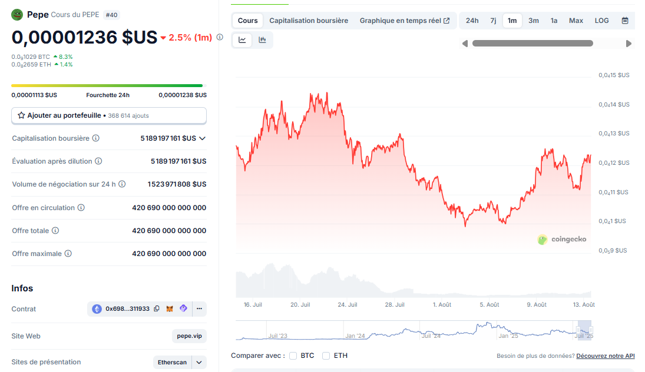This screenshot has width=645, height=372.
Task: Click the 24h high 0,00001238 $US
Action: pyautogui.click(x=183, y=95)
